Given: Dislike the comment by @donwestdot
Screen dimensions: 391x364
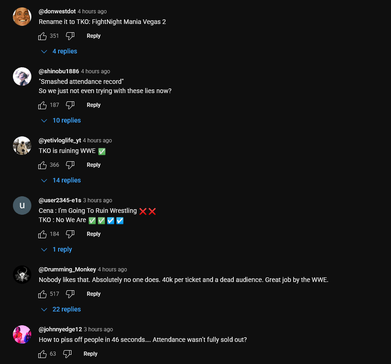Looking at the screenshot, I should point(70,36).
